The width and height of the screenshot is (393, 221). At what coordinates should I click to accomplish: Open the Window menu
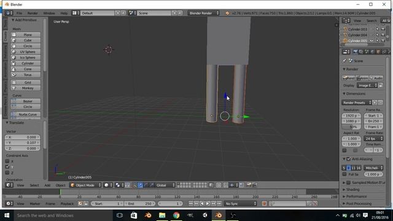49,13
